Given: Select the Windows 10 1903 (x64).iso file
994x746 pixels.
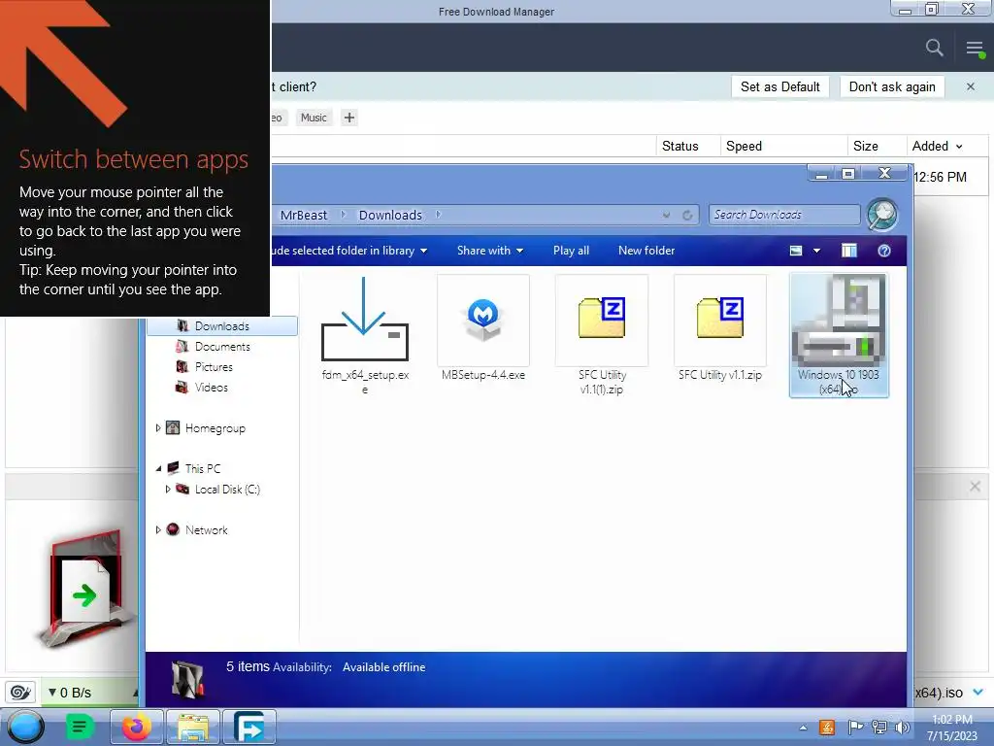Looking at the screenshot, I should pos(839,335).
